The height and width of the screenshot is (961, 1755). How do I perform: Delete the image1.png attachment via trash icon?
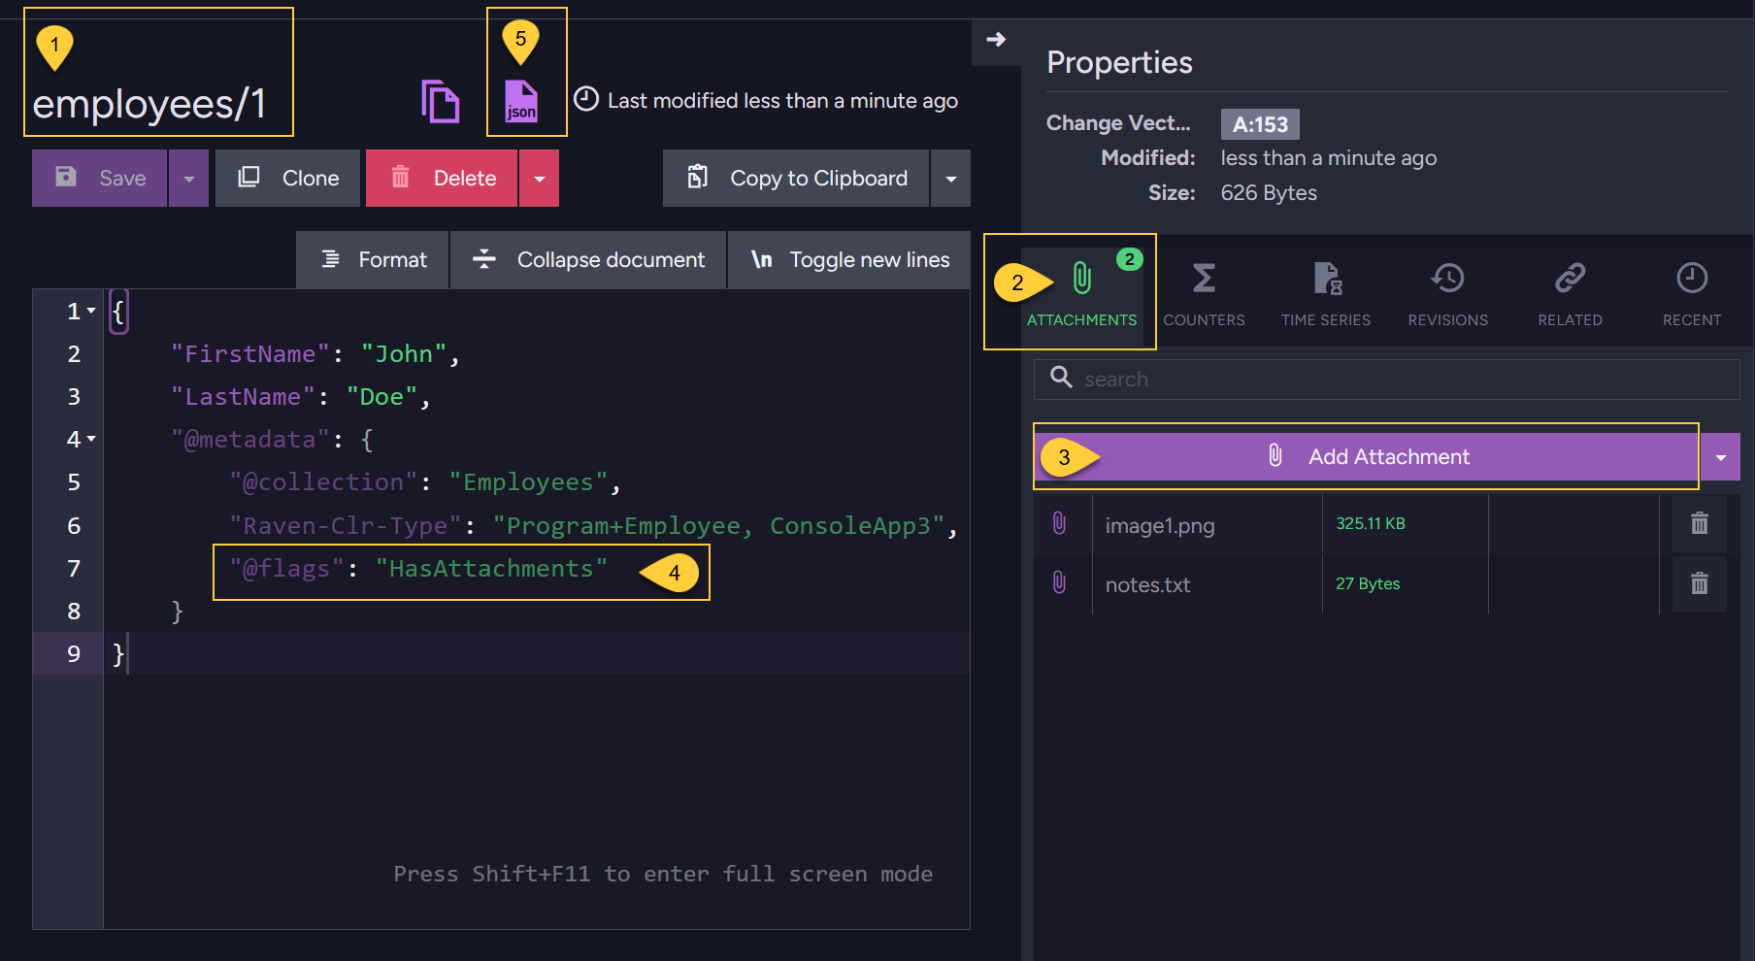point(1699,524)
